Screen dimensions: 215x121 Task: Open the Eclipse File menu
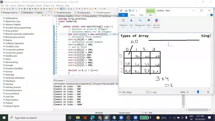tap(2, 5)
